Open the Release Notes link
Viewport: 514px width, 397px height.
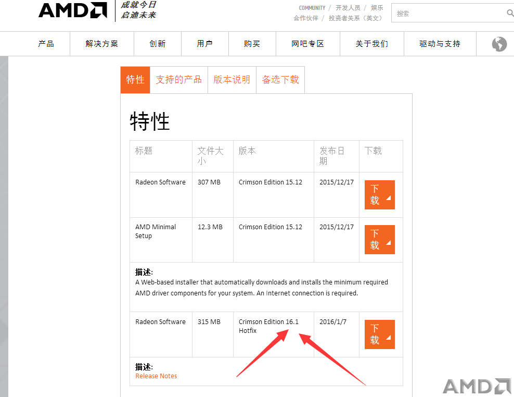click(x=156, y=376)
